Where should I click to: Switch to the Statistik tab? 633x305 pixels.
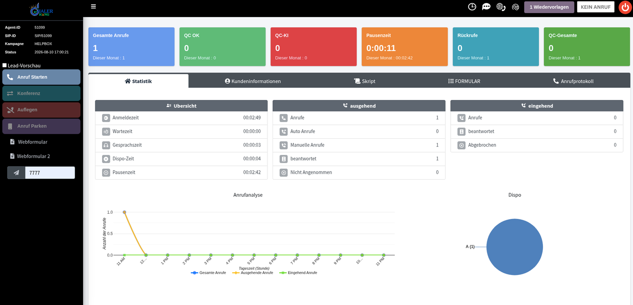pos(138,81)
